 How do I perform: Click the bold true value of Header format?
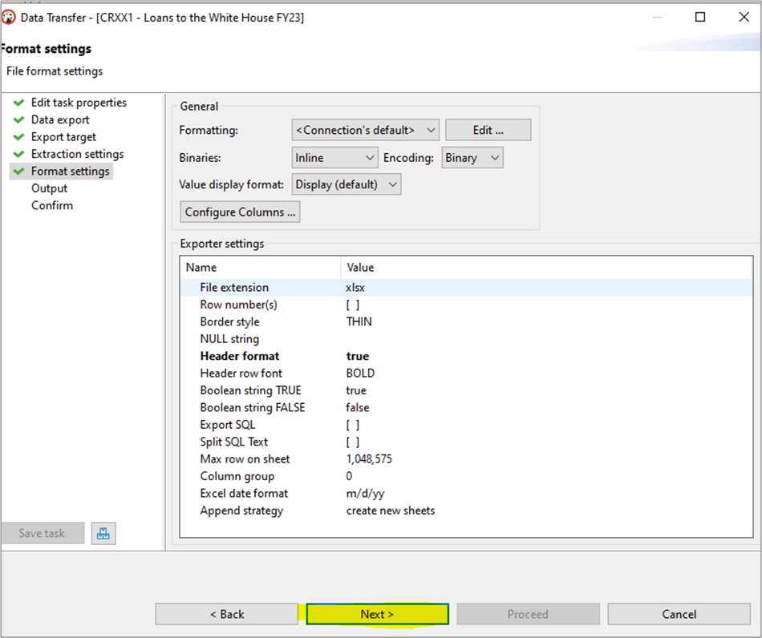coord(358,356)
